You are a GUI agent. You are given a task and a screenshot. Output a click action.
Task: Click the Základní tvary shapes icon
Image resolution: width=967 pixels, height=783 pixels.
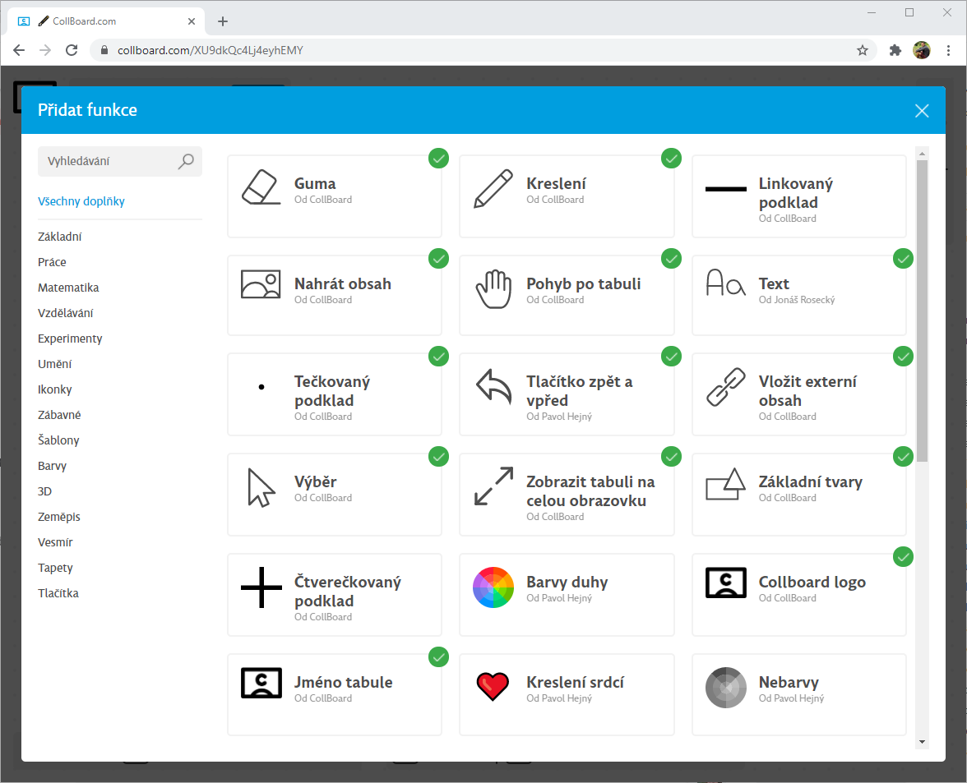pos(726,486)
